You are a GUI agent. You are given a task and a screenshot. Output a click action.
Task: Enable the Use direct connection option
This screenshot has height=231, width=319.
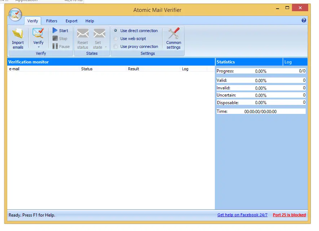point(116,31)
